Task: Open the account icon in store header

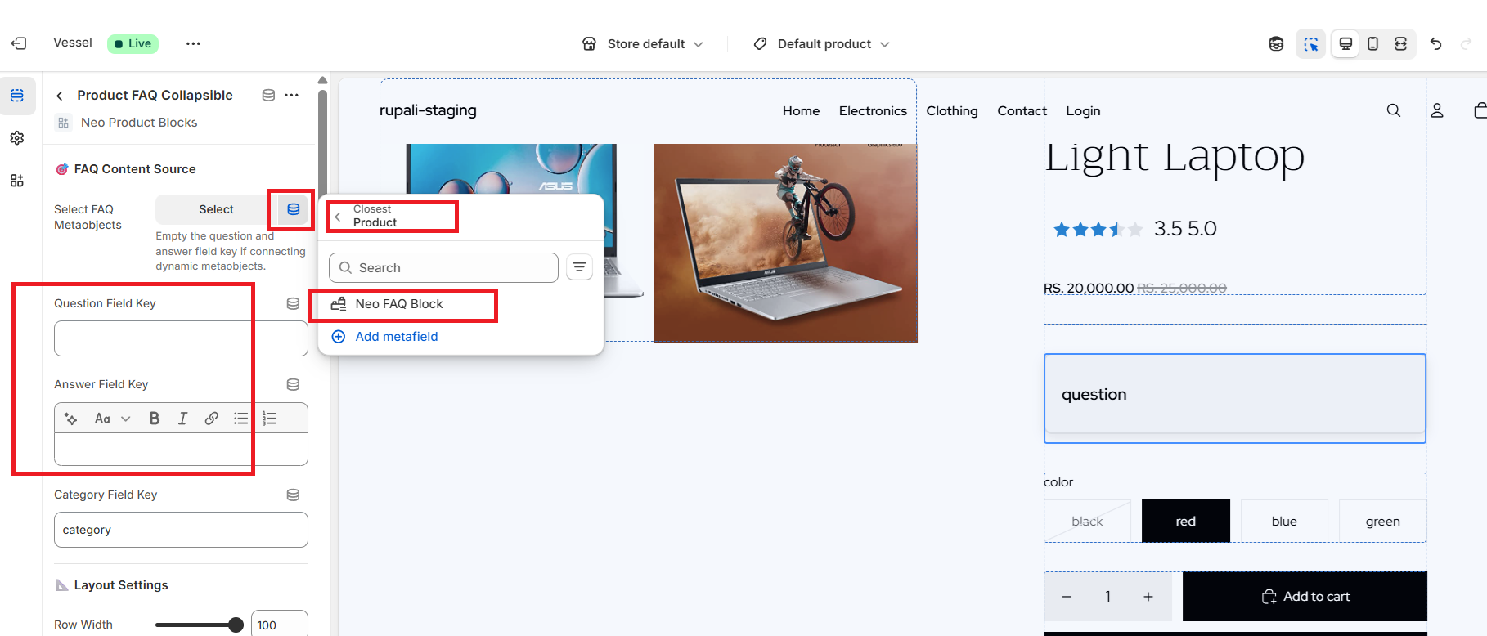Action: click(1437, 110)
